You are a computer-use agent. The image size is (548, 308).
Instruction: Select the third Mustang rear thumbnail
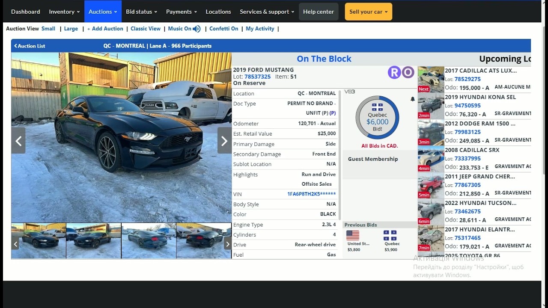[x=149, y=241]
